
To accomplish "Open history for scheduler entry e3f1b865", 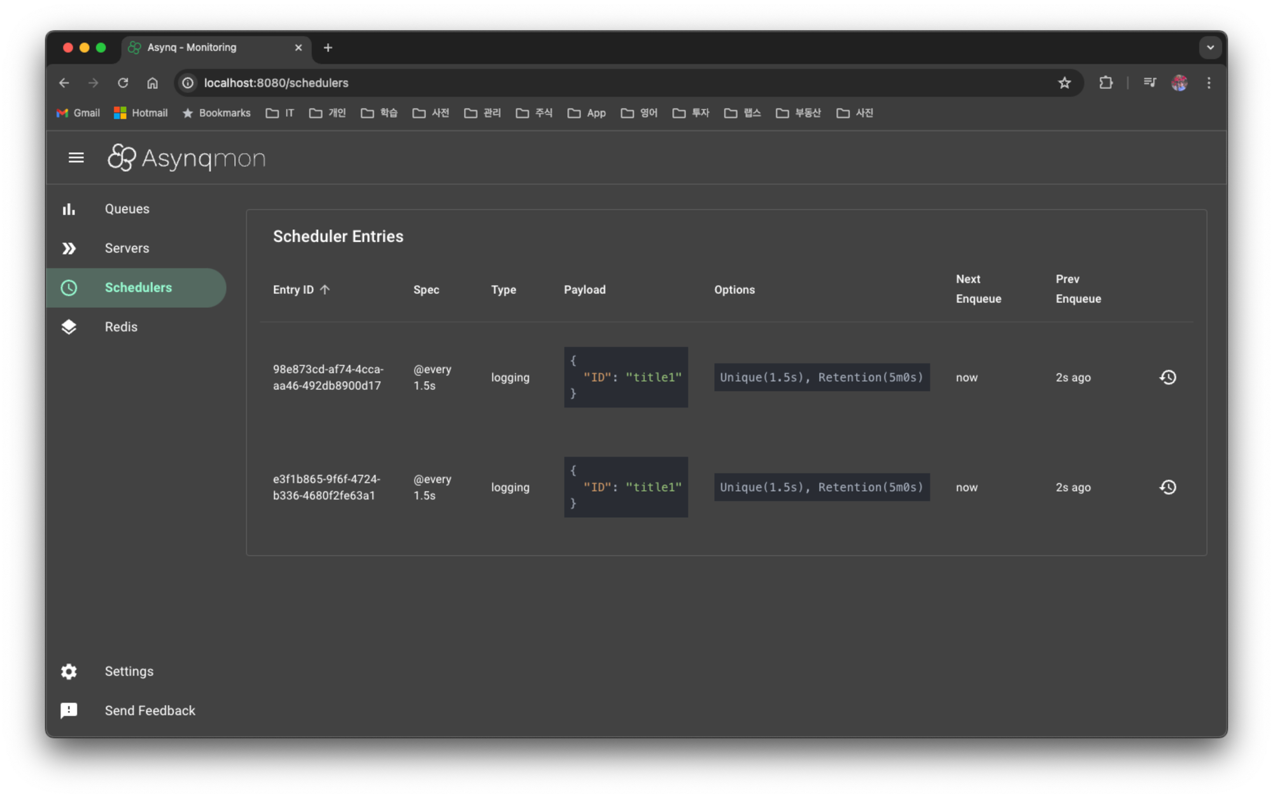I will (1168, 487).
